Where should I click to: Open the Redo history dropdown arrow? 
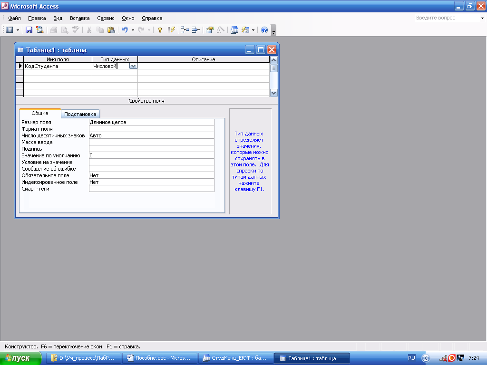click(x=149, y=30)
